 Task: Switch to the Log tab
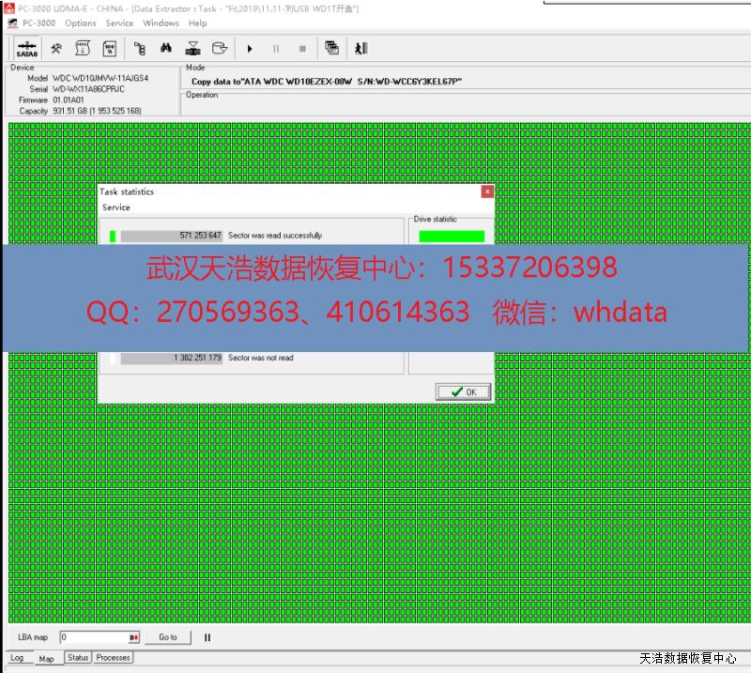17,658
